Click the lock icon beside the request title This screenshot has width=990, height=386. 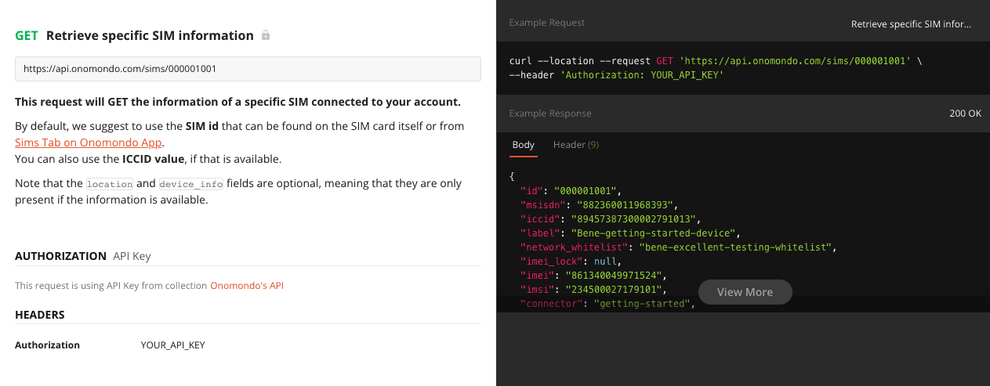coord(266,35)
